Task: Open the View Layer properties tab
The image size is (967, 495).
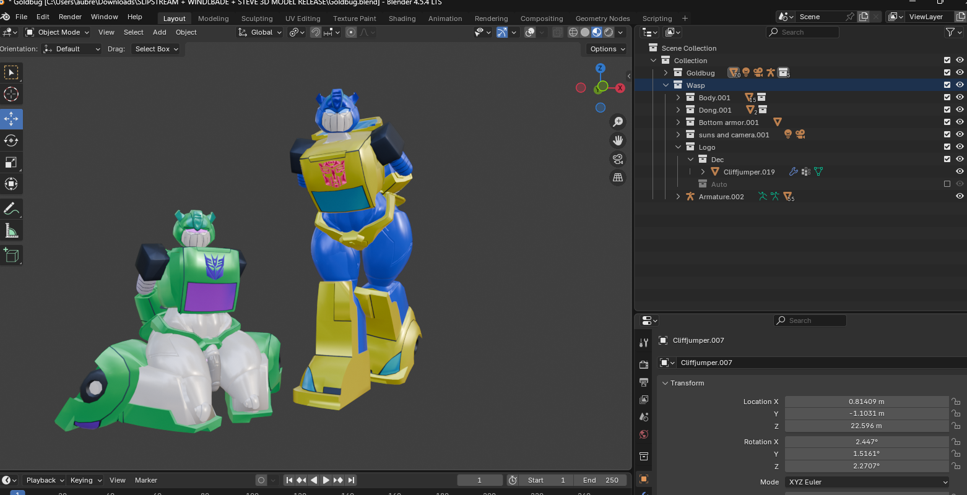Action: 644,400
